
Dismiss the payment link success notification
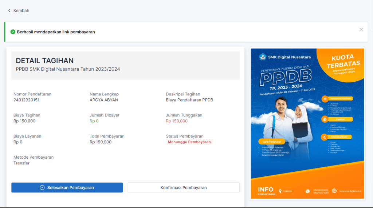pos(361,30)
